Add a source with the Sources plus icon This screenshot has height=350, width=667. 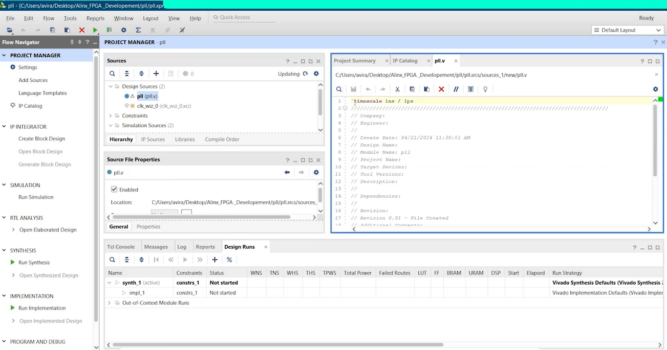[156, 74]
